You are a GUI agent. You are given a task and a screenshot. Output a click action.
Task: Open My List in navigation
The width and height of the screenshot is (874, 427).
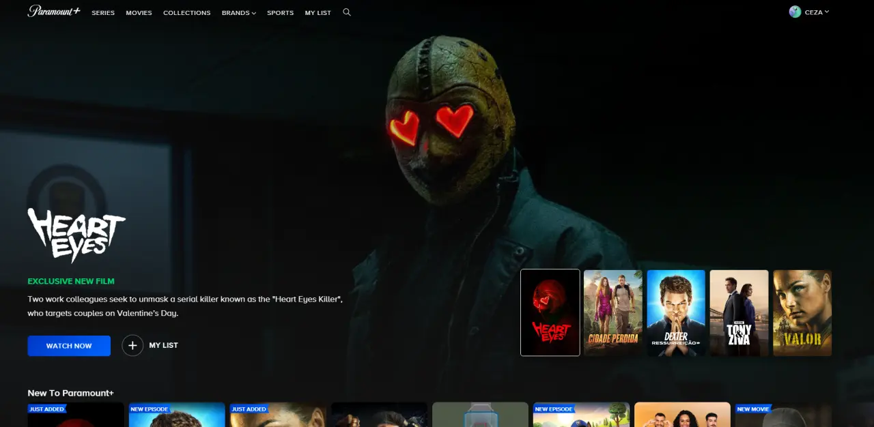point(318,13)
